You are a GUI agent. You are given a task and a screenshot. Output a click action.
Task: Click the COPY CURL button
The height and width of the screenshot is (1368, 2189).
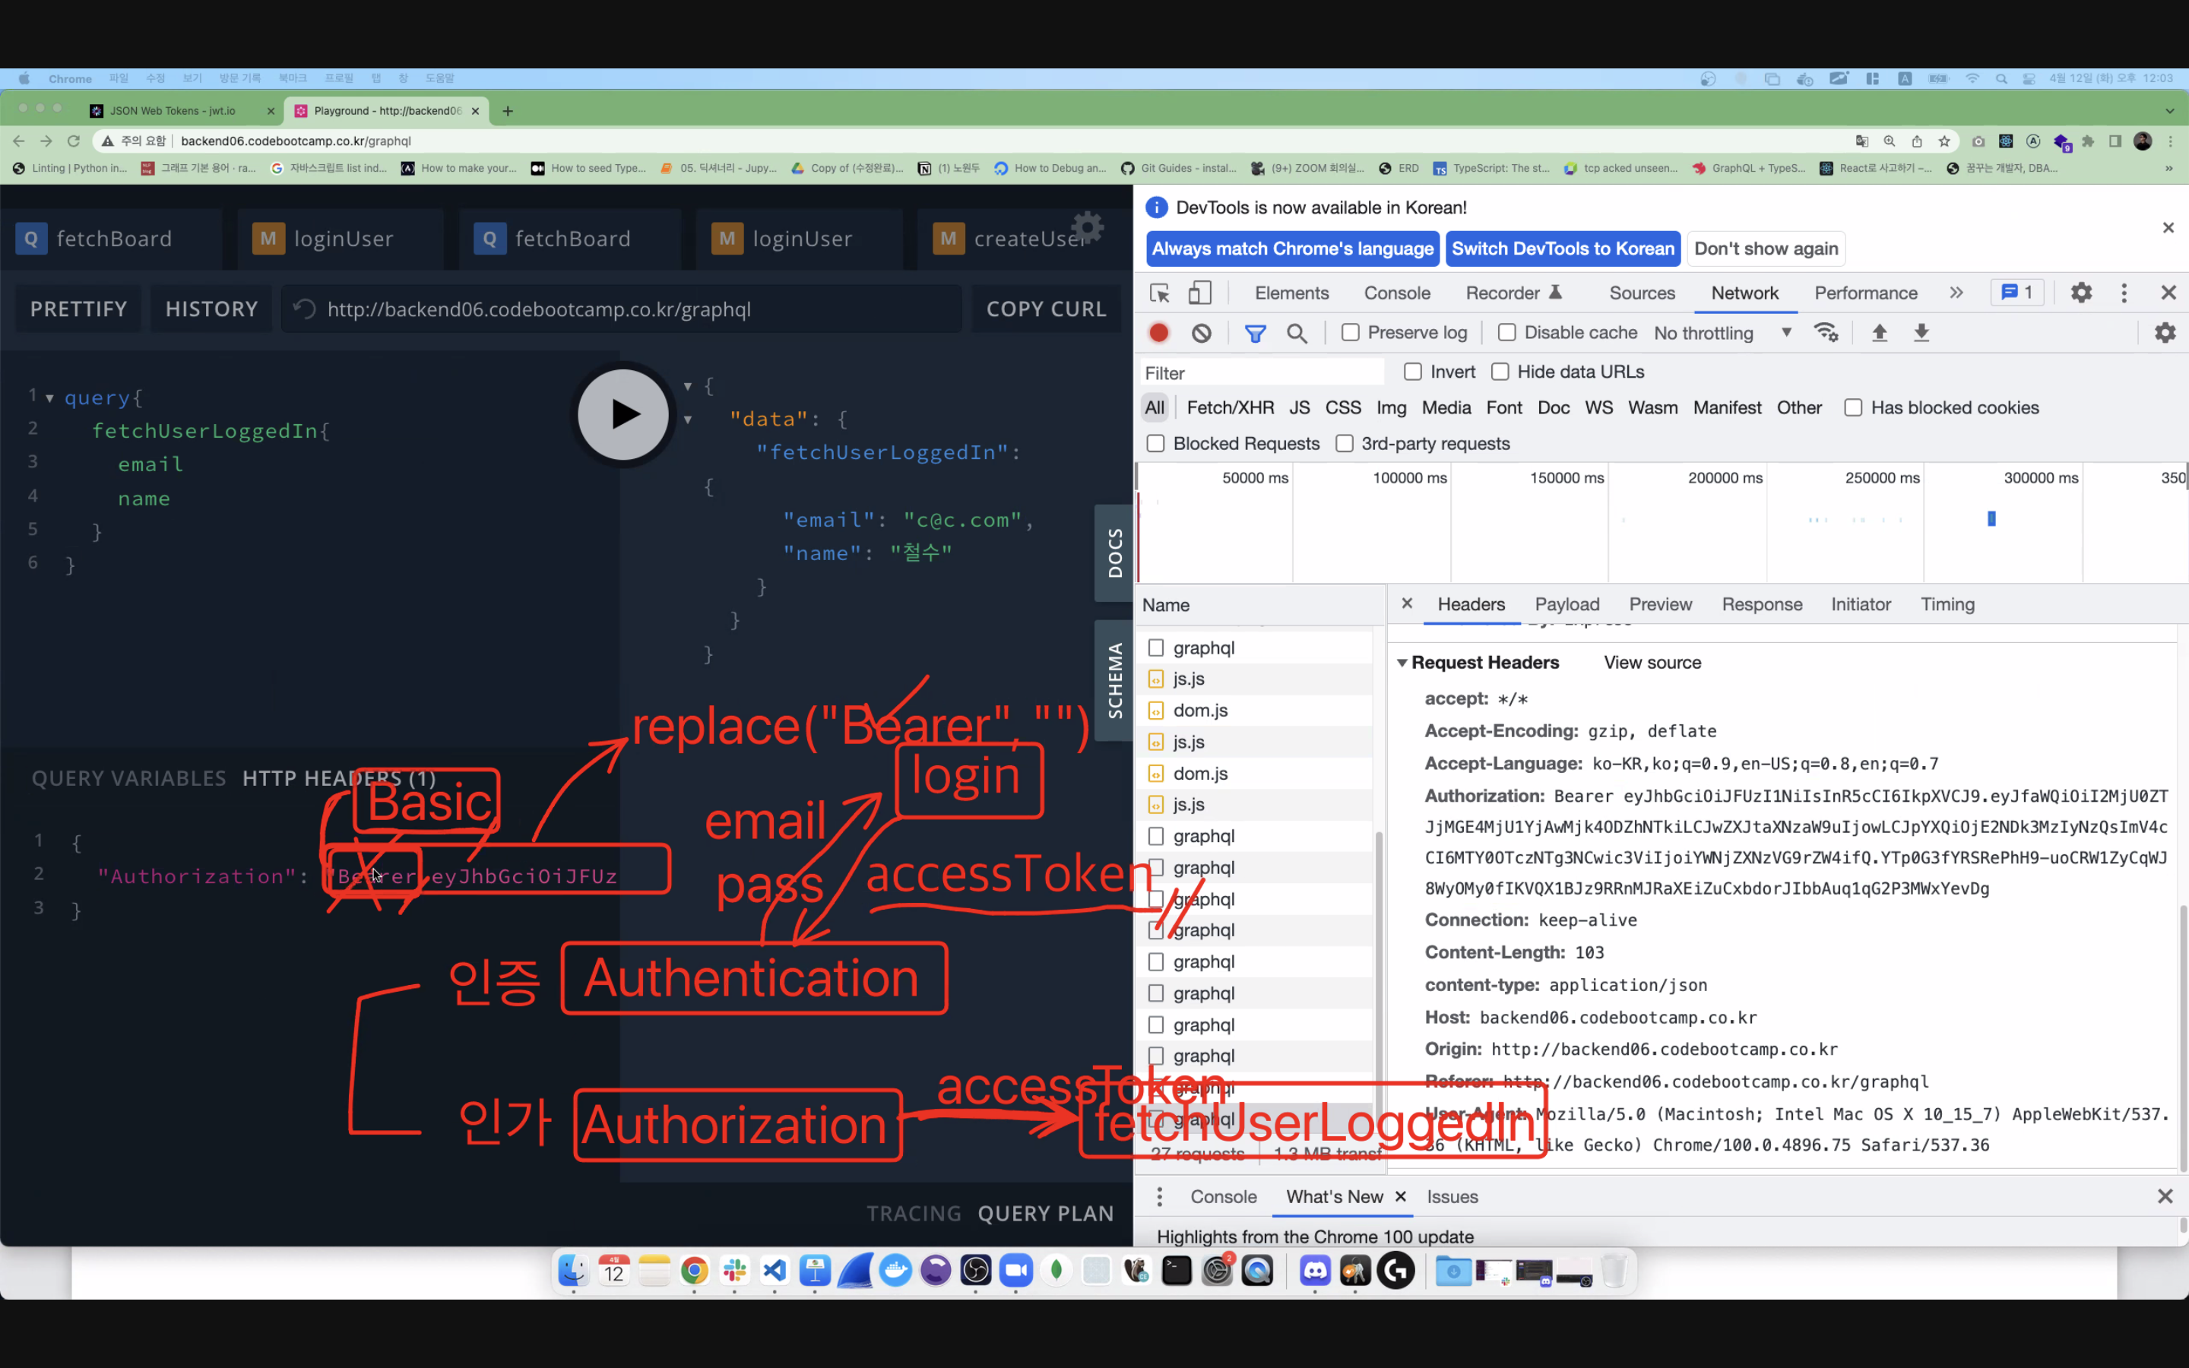[x=1046, y=309]
